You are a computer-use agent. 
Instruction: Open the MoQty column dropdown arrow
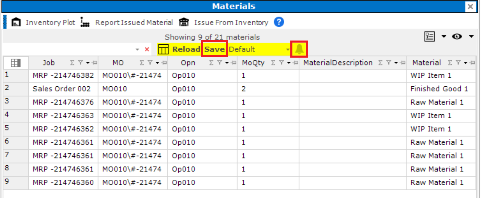[x=289, y=63]
